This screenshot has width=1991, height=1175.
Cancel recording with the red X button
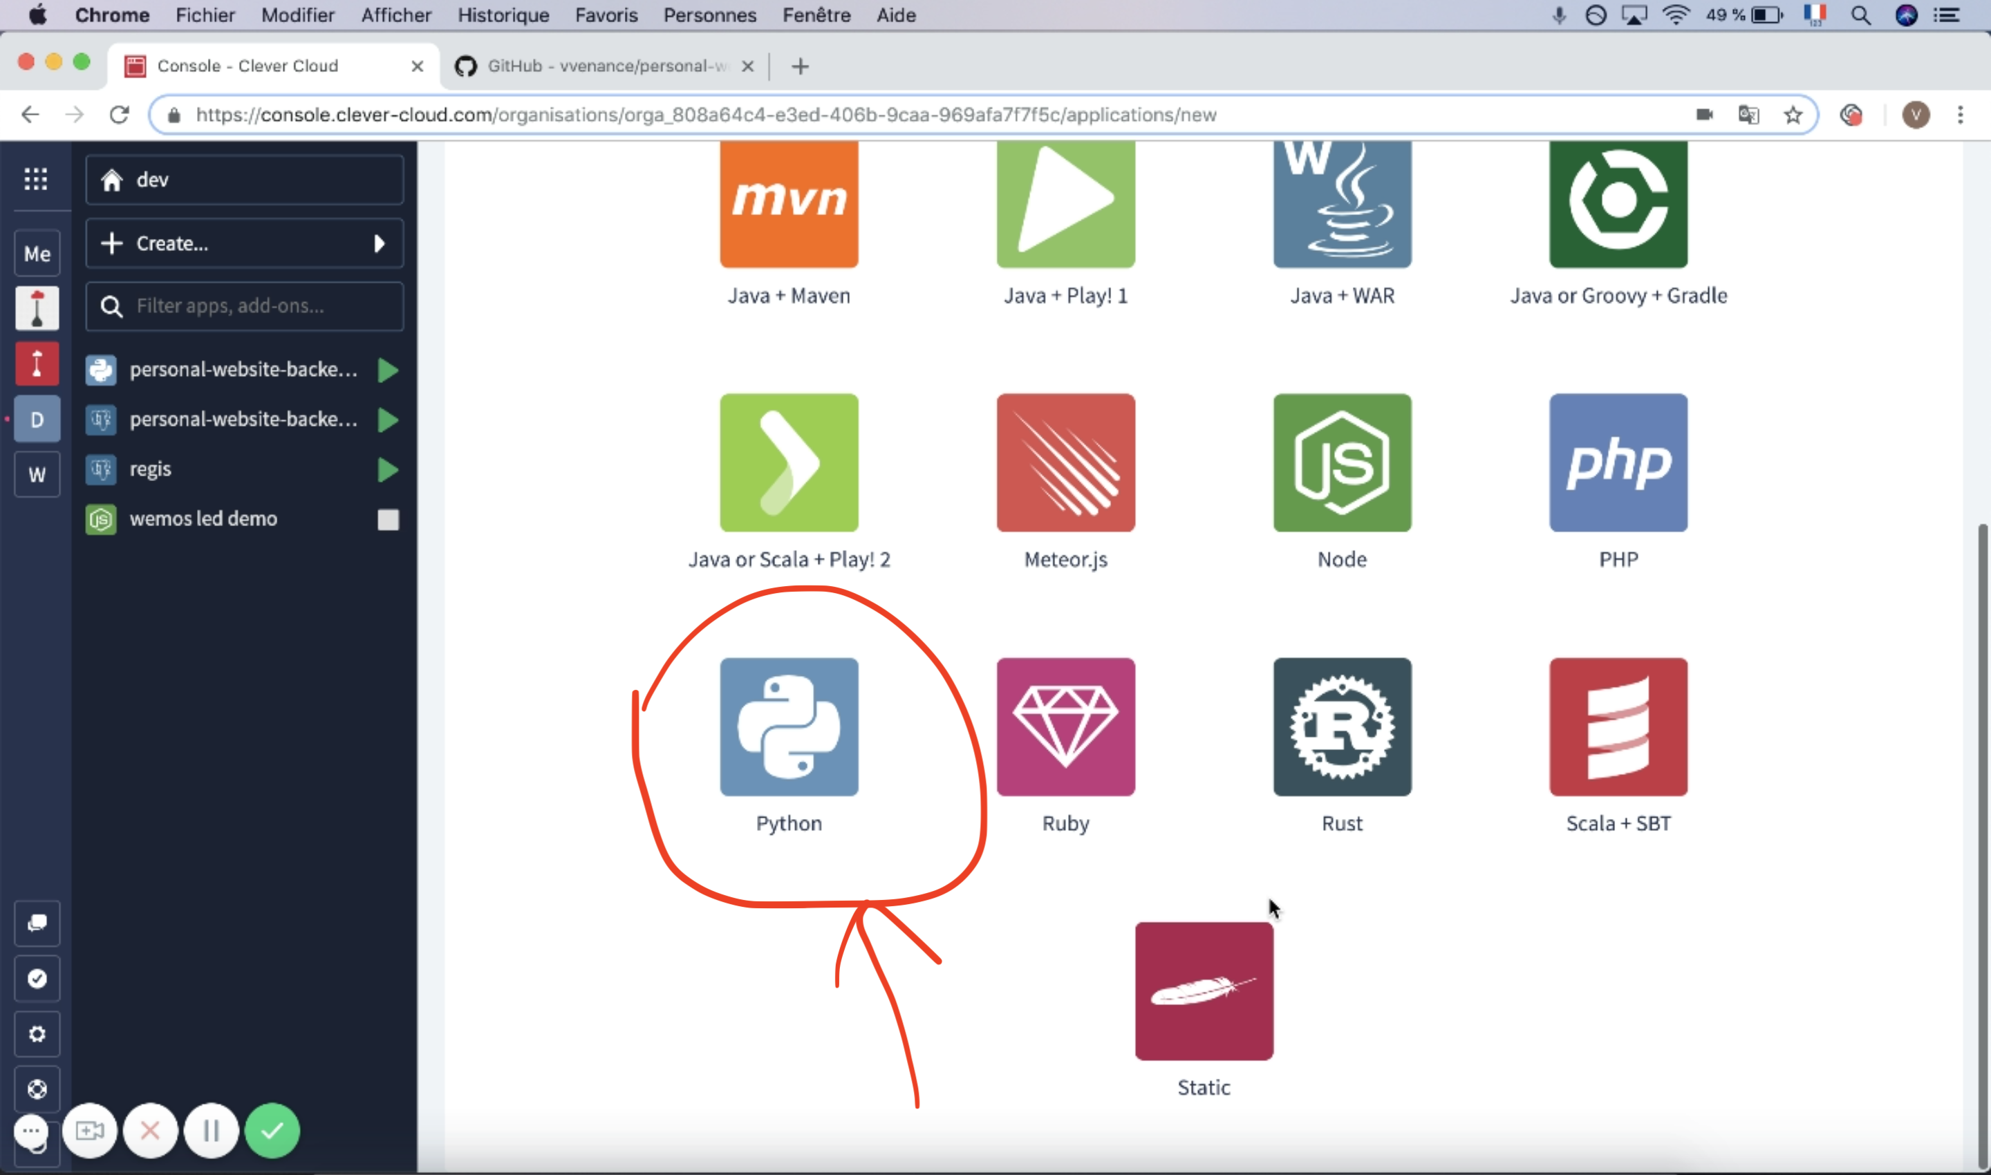[151, 1131]
